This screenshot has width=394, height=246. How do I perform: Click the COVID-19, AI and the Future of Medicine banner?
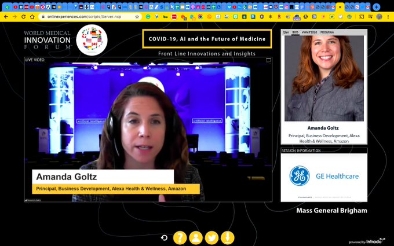pyautogui.click(x=207, y=39)
